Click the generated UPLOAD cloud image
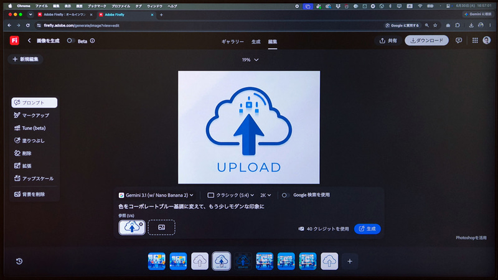The width and height of the screenshot is (498, 280). [x=249, y=128]
